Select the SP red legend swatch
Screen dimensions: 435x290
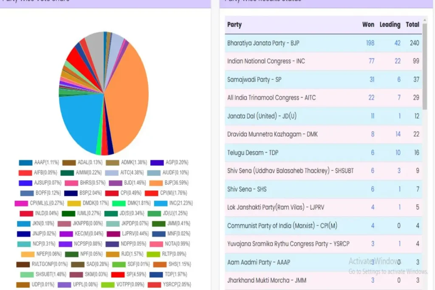(x=118, y=274)
